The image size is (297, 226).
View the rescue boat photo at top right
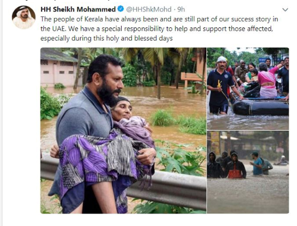click(248, 88)
